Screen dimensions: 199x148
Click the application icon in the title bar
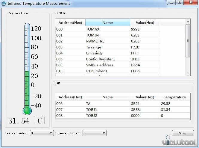(x=4, y=3)
